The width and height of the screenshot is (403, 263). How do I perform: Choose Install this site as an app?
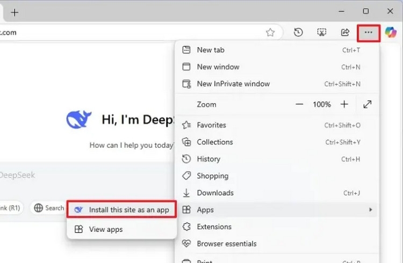pos(121,209)
